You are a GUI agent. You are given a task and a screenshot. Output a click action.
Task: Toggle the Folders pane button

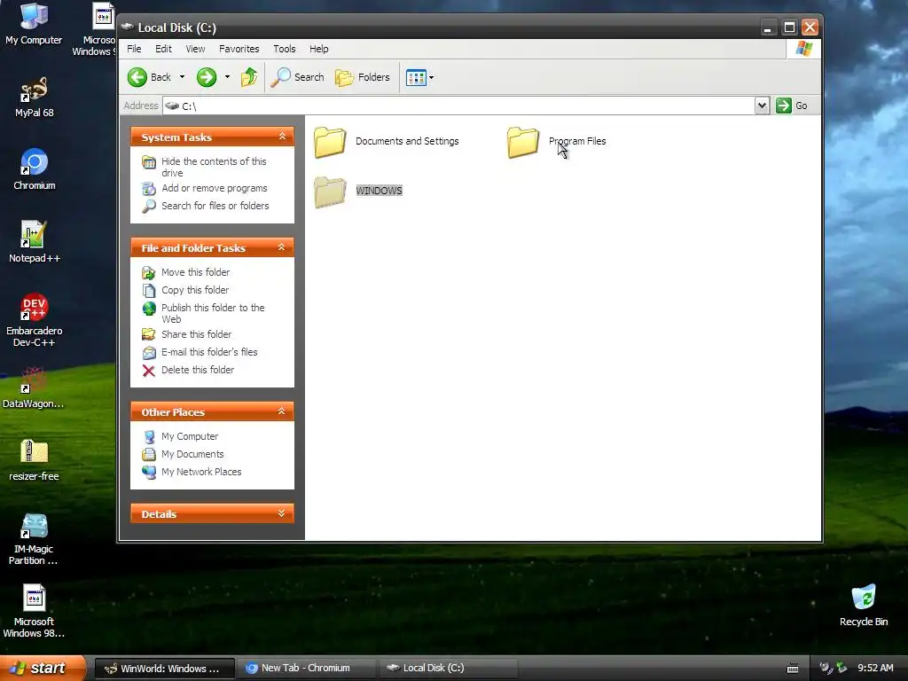coord(363,77)
